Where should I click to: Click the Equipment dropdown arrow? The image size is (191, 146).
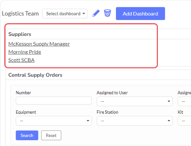(88, 121)
